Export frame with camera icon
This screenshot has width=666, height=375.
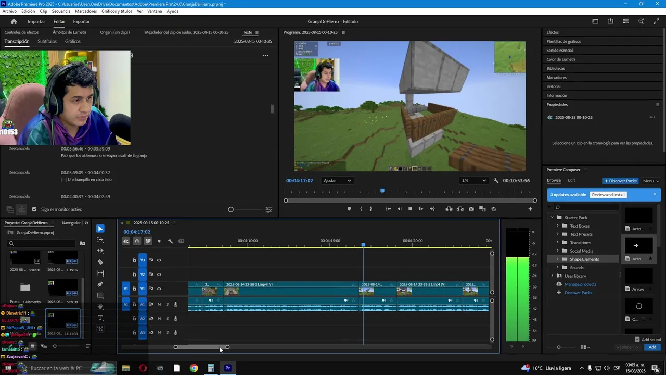tap(471, 209)
